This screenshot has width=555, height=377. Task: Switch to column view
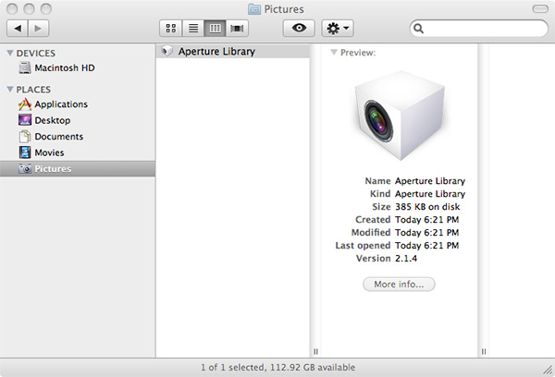(x=215, y=29)
